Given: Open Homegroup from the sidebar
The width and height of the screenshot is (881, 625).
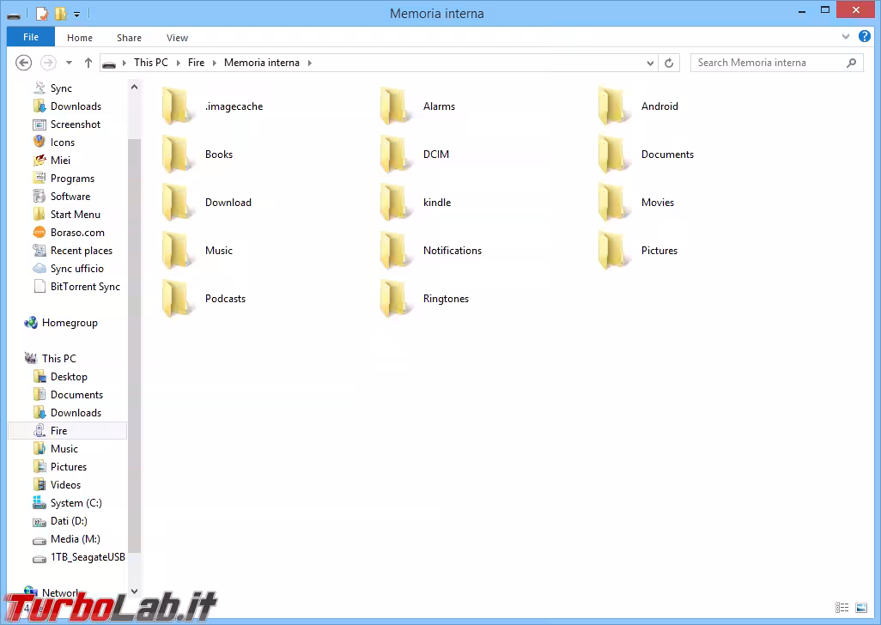Looking at the screenshot, I should tap(70, 322).
